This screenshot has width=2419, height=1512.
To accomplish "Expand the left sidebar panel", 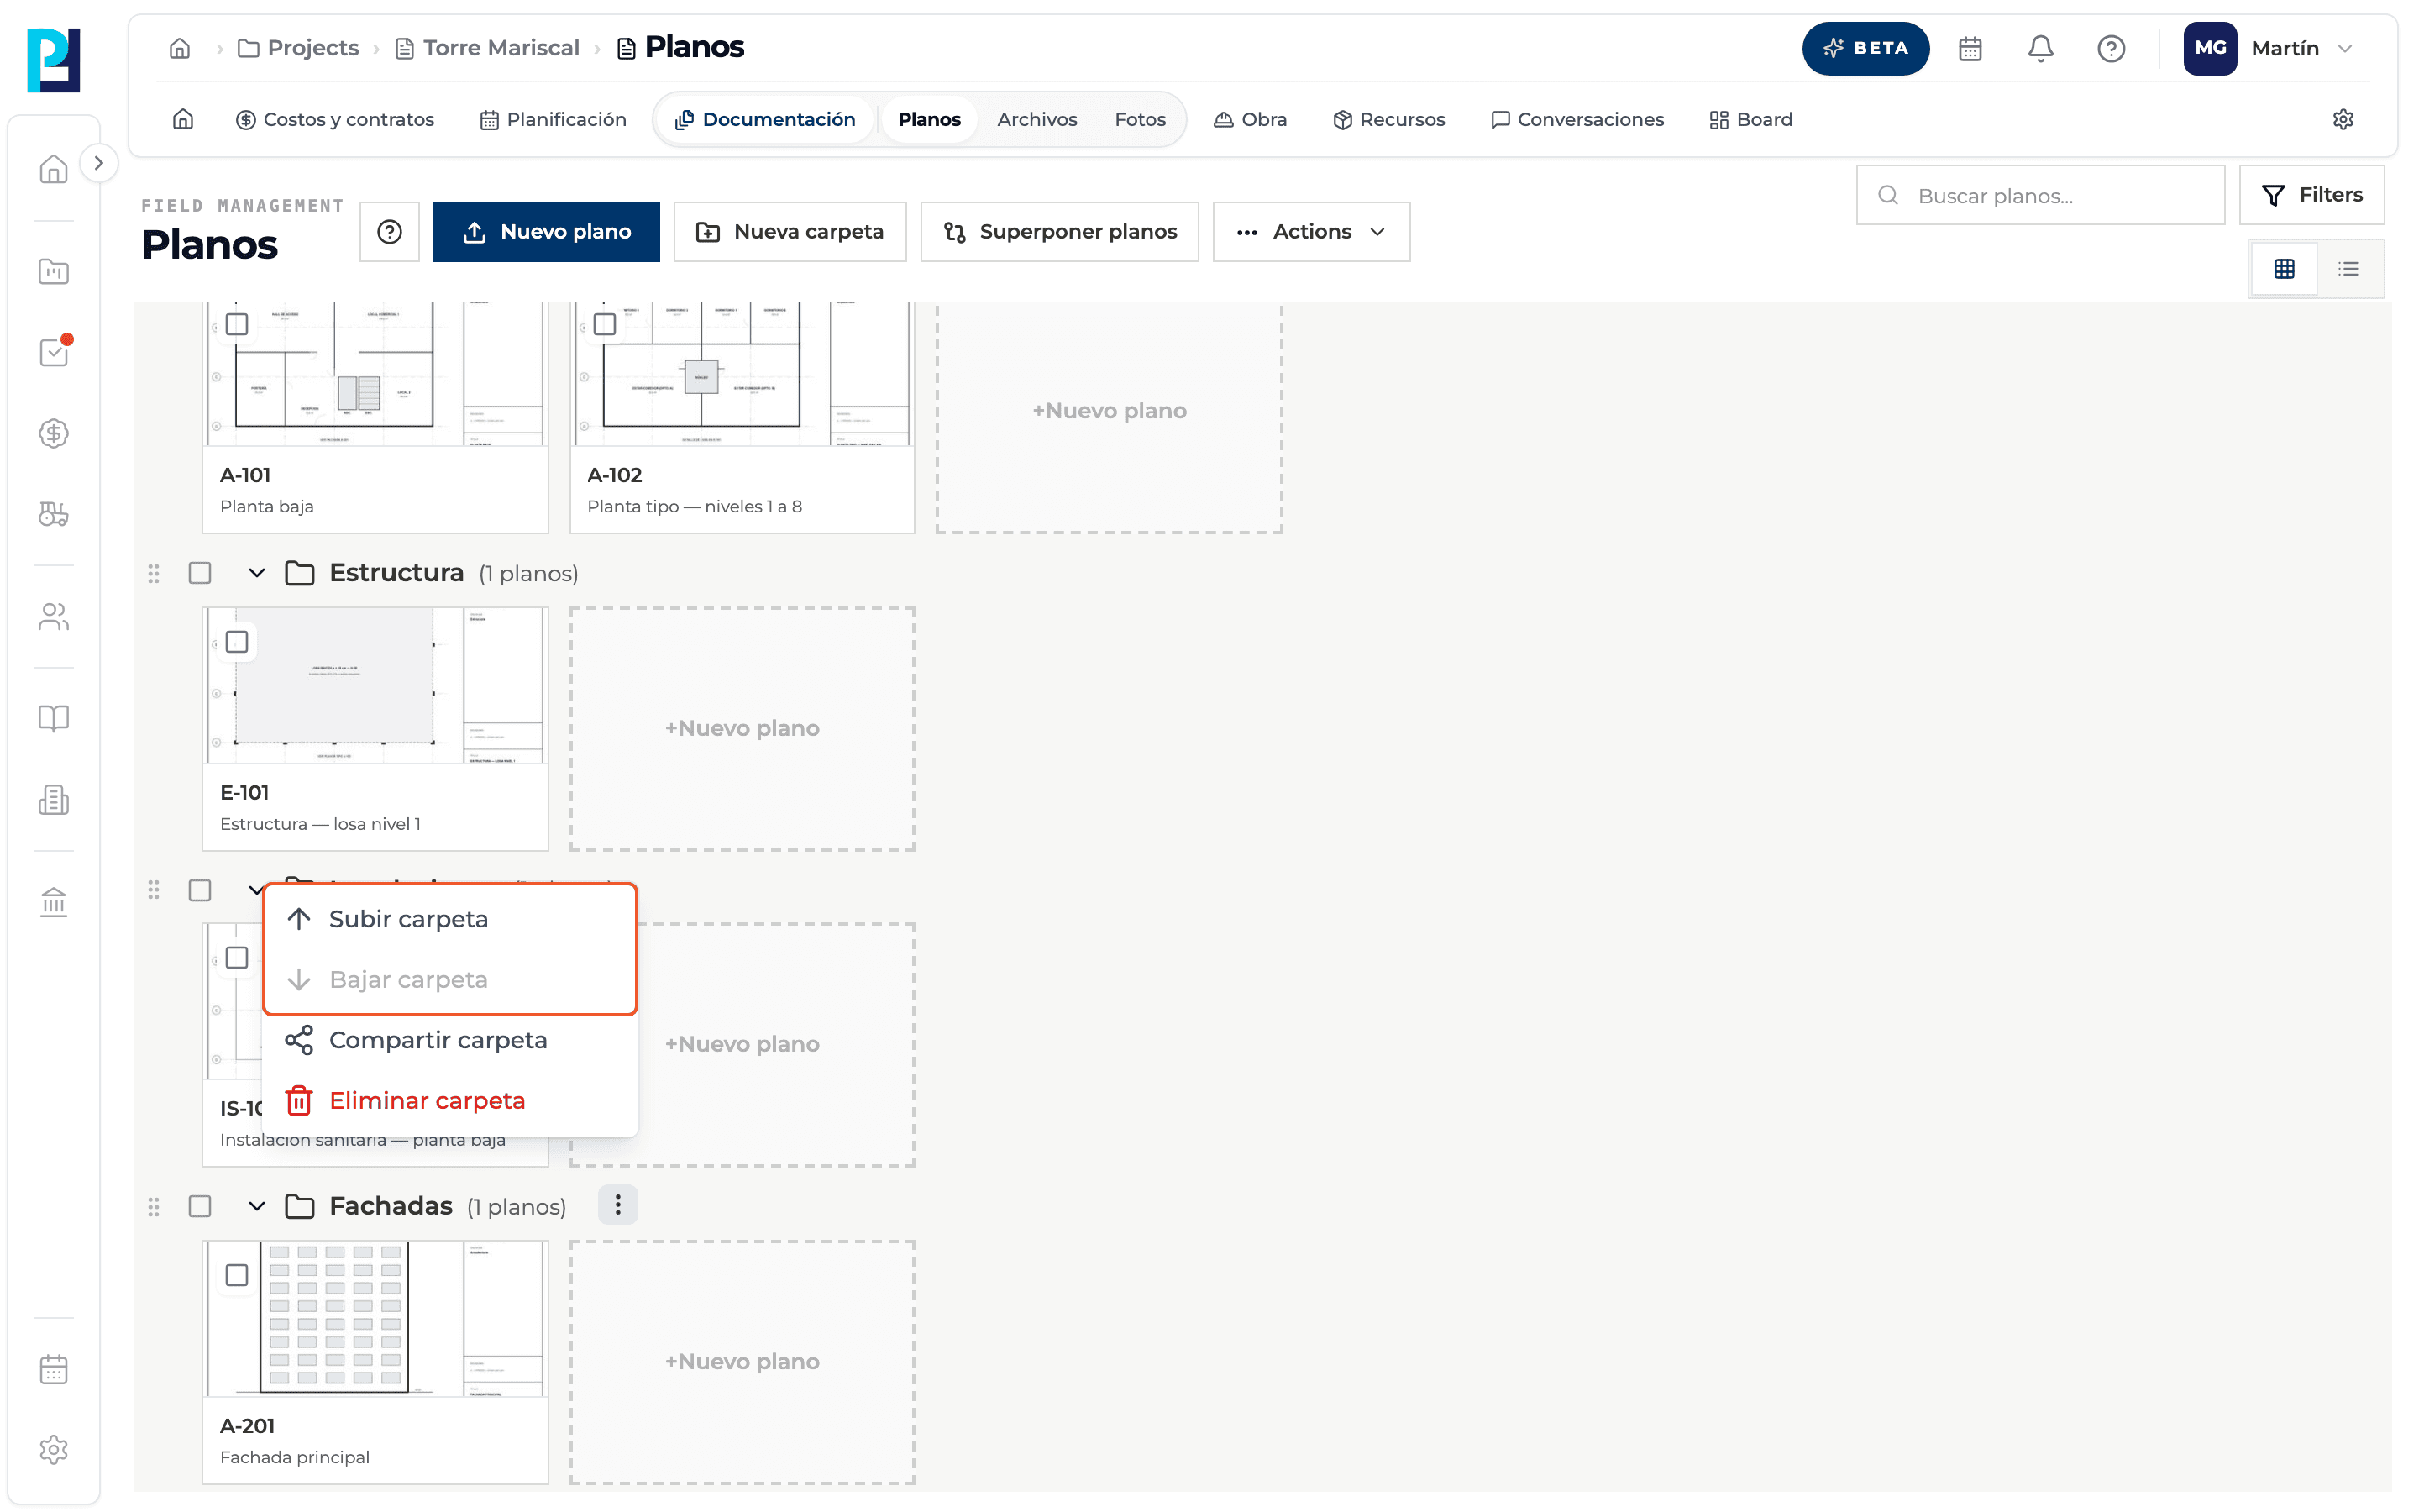I will point(98,163).
